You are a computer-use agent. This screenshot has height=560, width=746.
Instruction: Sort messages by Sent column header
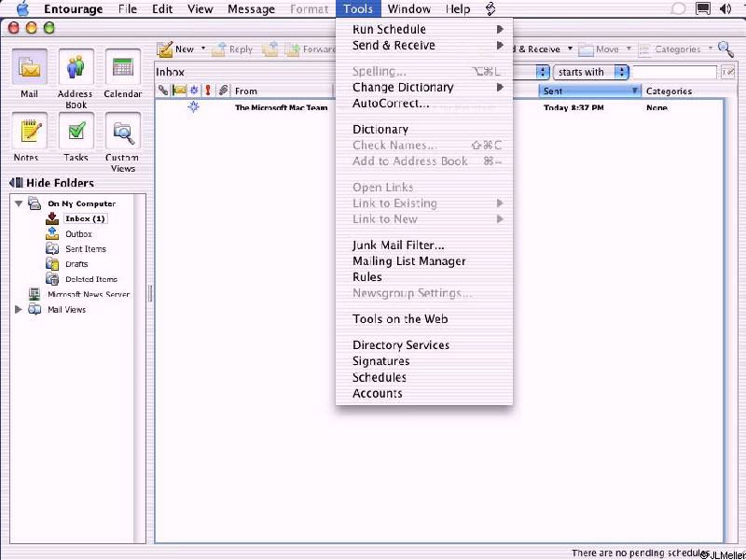pos(589,91)
